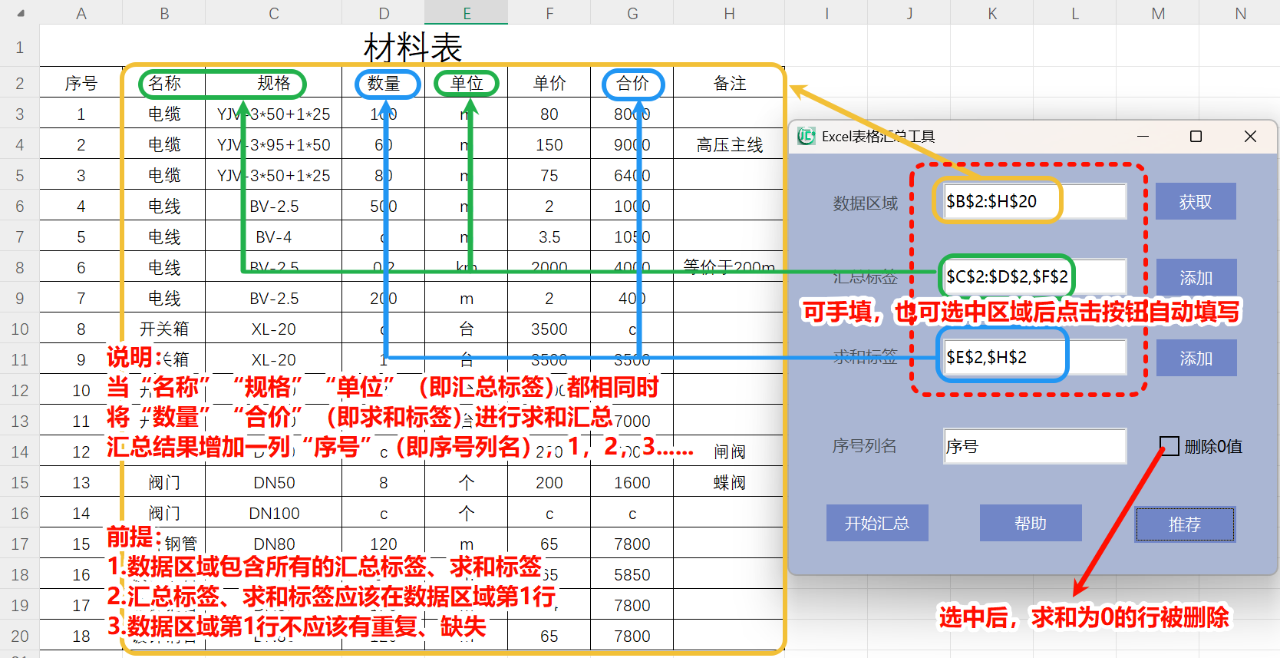The height and width of the screenshot is (658, 1280).
Task: Select the DN50 specification cell
Action: (x=274, y=482)
